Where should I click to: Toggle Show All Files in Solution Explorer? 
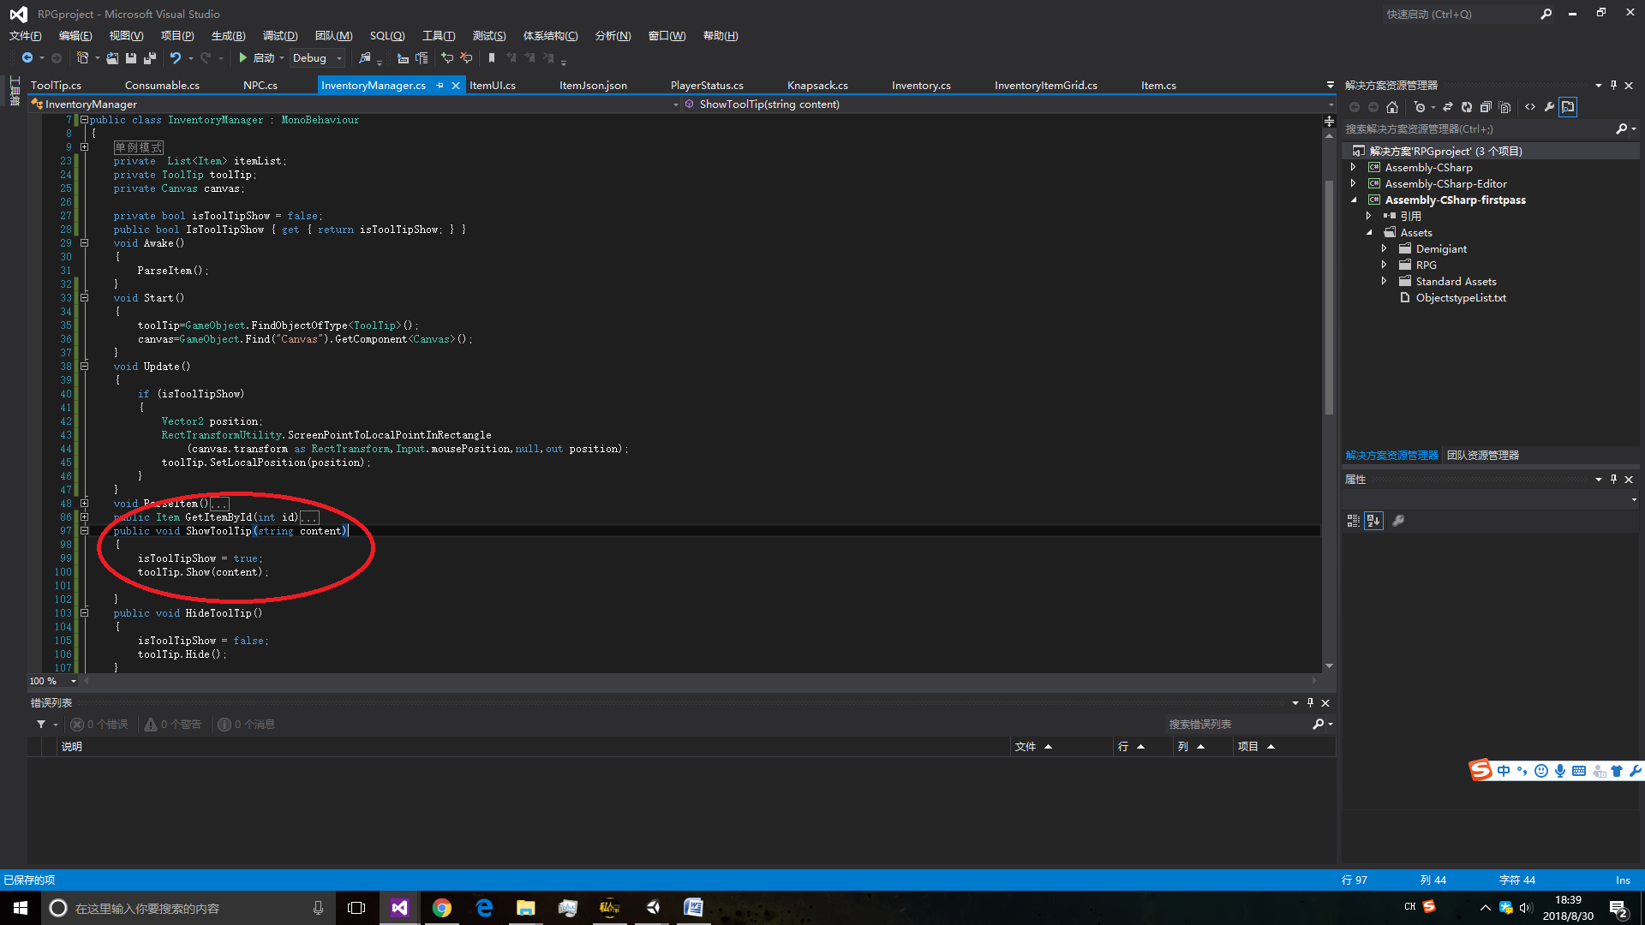(x=1504, y=107)
